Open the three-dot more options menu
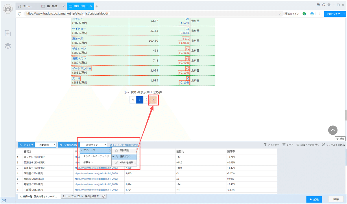The image size is (347, 204). (320, 14)
